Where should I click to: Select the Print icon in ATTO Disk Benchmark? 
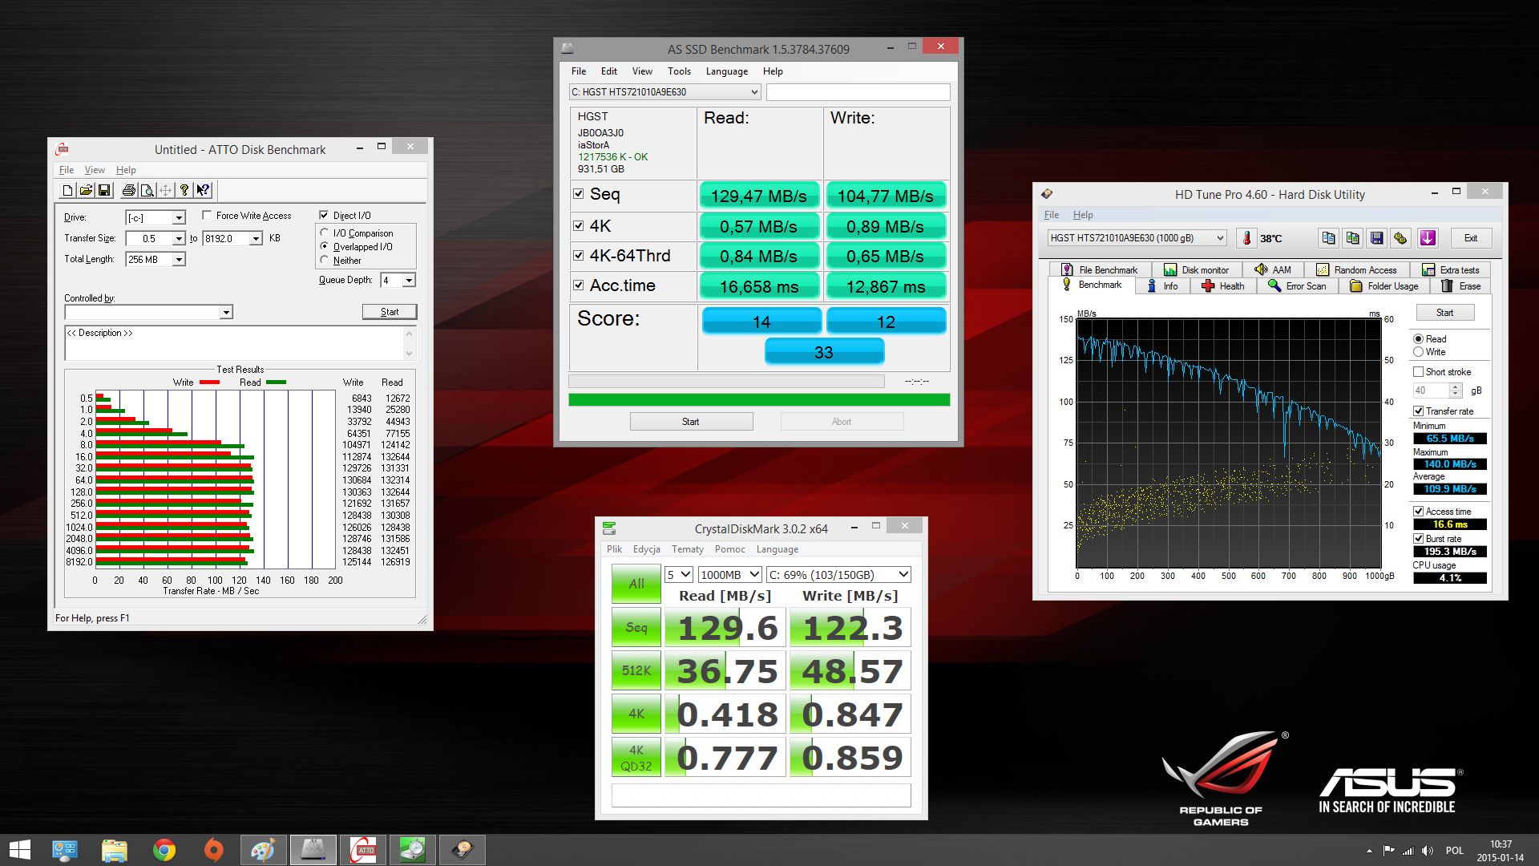127,190
